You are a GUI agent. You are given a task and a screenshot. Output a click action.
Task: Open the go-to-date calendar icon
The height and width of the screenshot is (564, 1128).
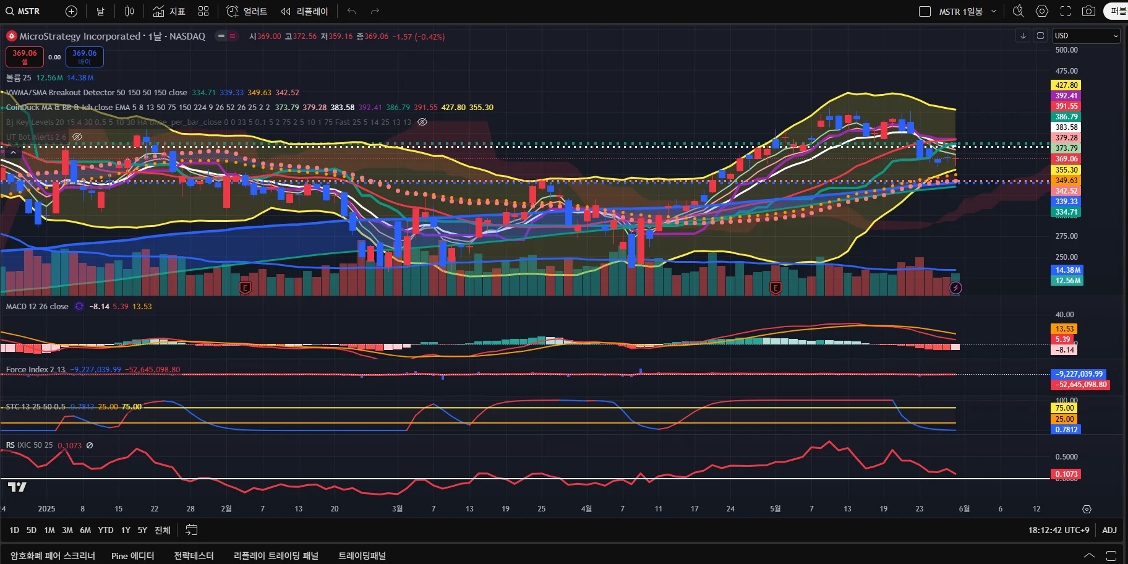(192, 530)
